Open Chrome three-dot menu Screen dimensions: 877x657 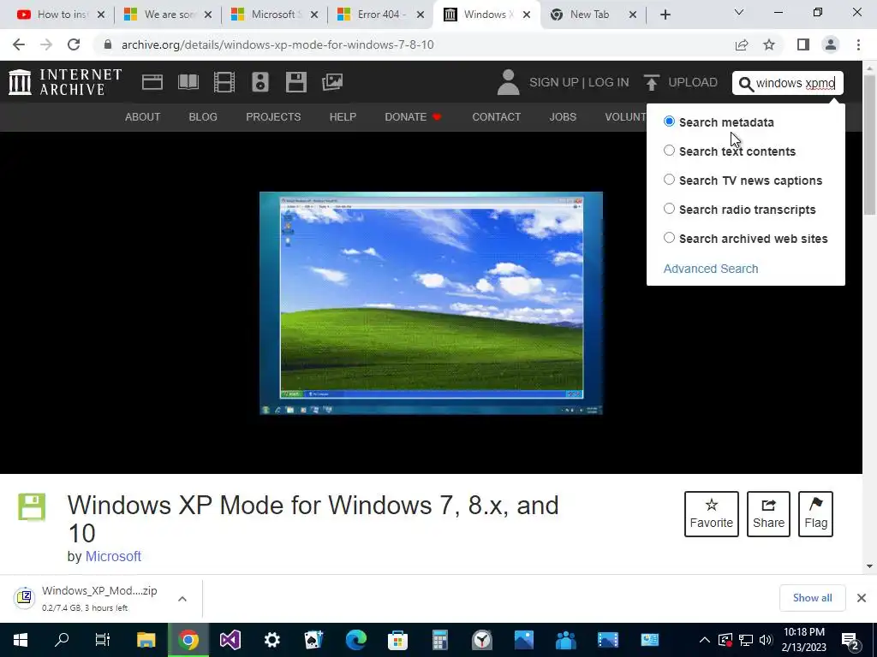(x=858, y=44)
